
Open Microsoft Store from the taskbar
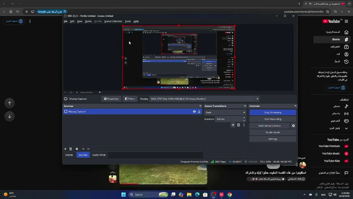205,195
